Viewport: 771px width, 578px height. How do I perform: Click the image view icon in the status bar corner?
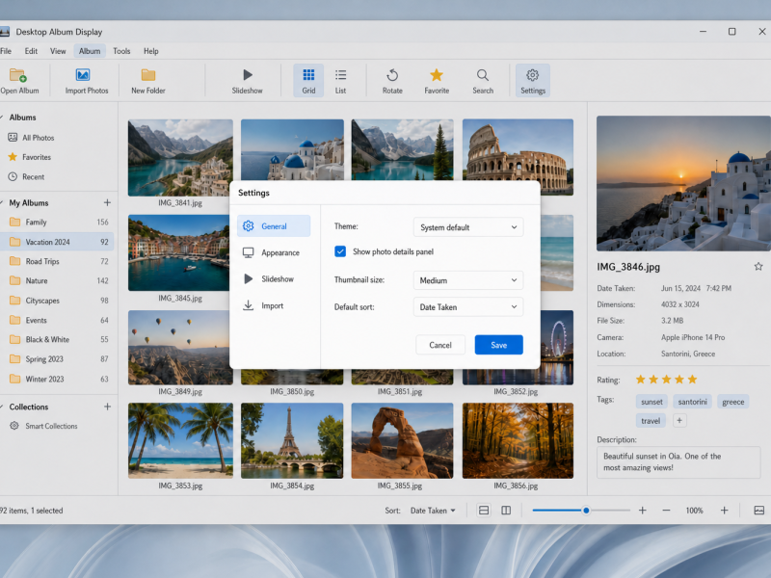point(759,511)
